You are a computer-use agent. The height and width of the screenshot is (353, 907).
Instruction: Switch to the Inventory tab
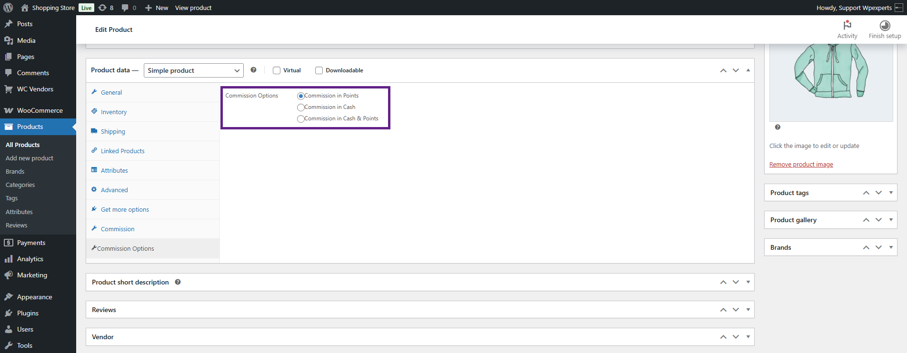click(113, 112)
